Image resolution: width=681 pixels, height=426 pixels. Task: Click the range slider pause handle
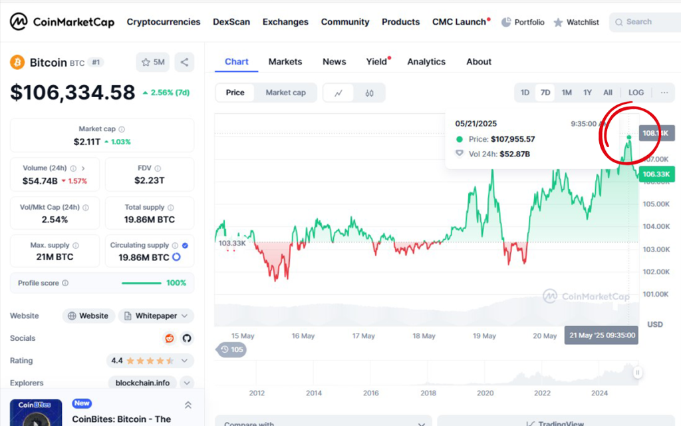tap(638, 373)
